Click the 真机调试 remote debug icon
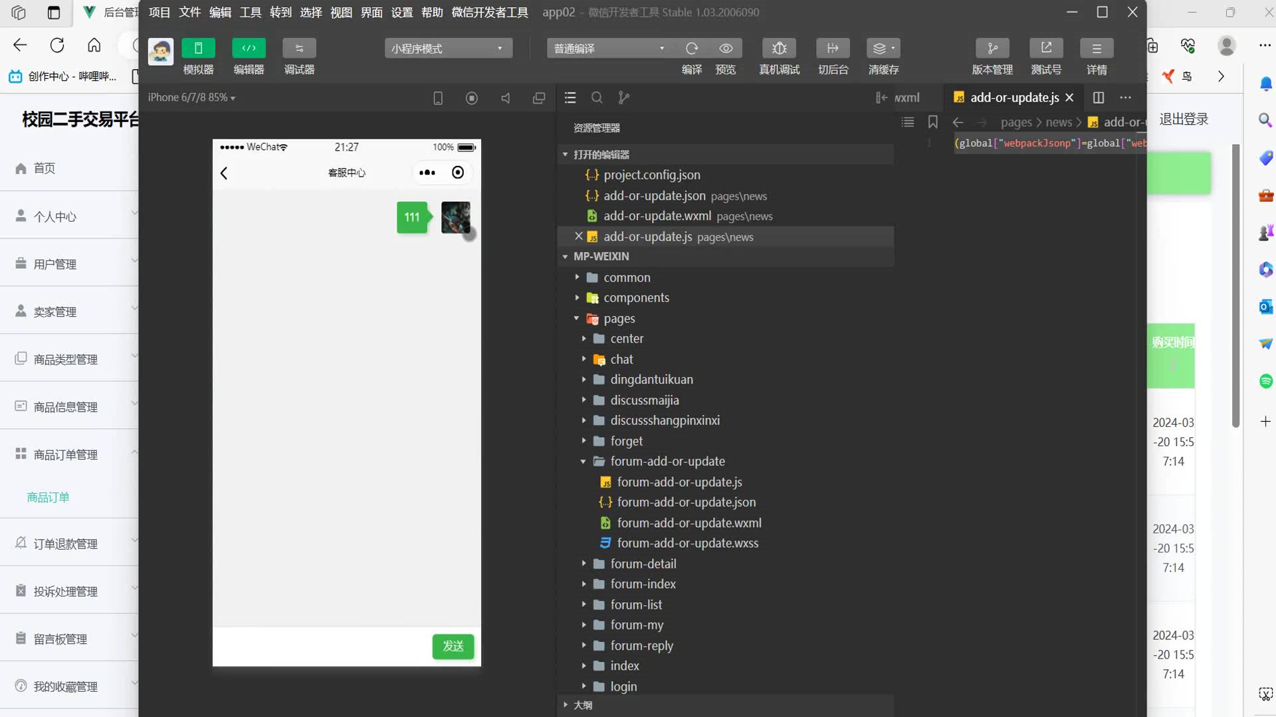 click(780, 48)
